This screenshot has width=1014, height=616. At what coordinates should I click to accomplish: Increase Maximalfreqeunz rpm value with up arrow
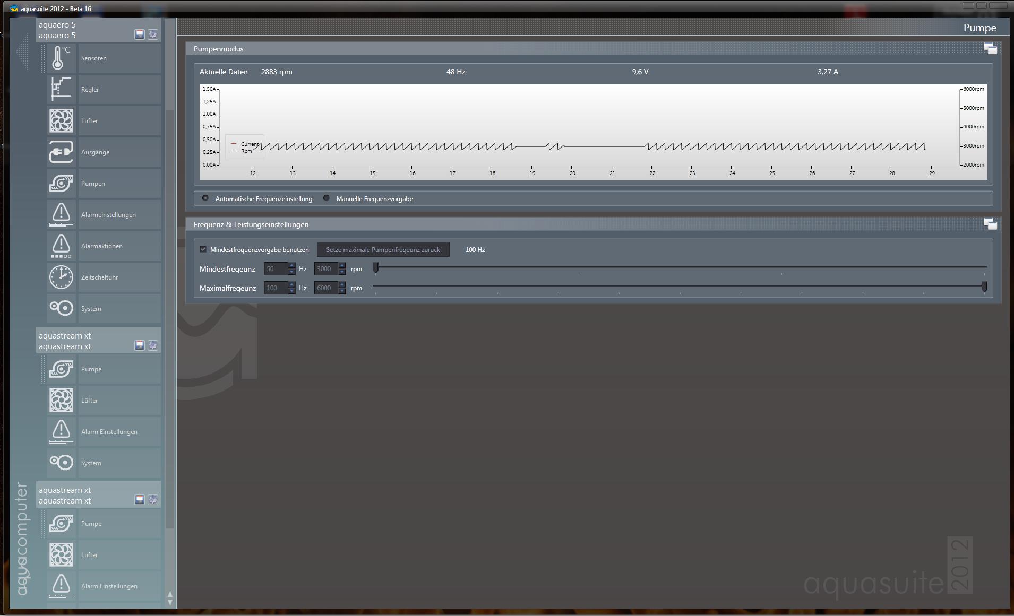click(342, 285)
